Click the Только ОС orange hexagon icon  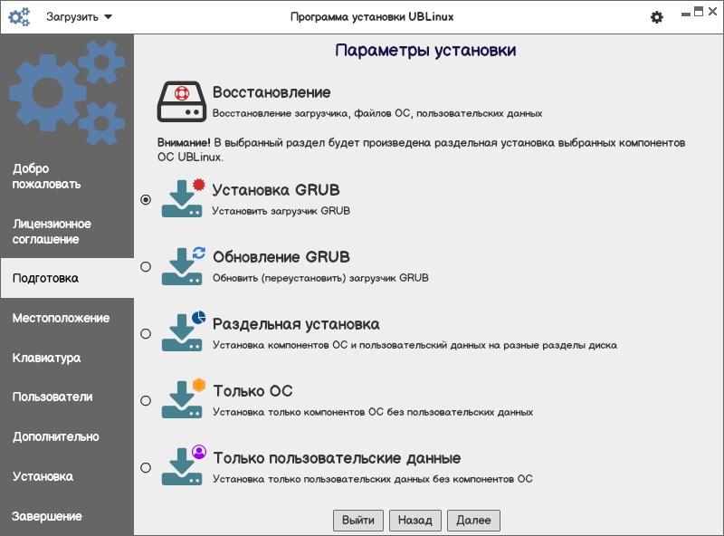[x=183, y=399]
